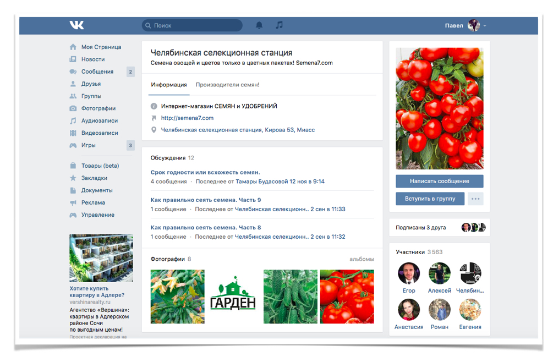Open member Анастасия's avatar
The height and width of the screenshot is (362, 553).
click(409, 310)
